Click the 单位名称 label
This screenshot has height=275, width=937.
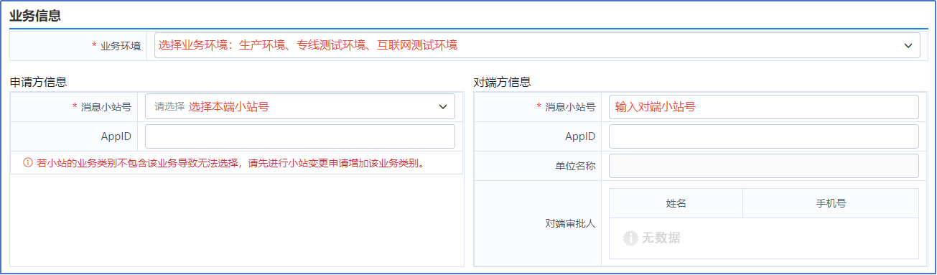pyautogui.click(x=575, y=166)
